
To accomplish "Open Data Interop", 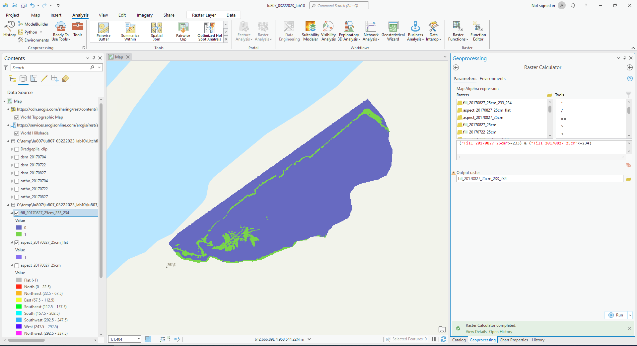I will (x=434, y=31).
